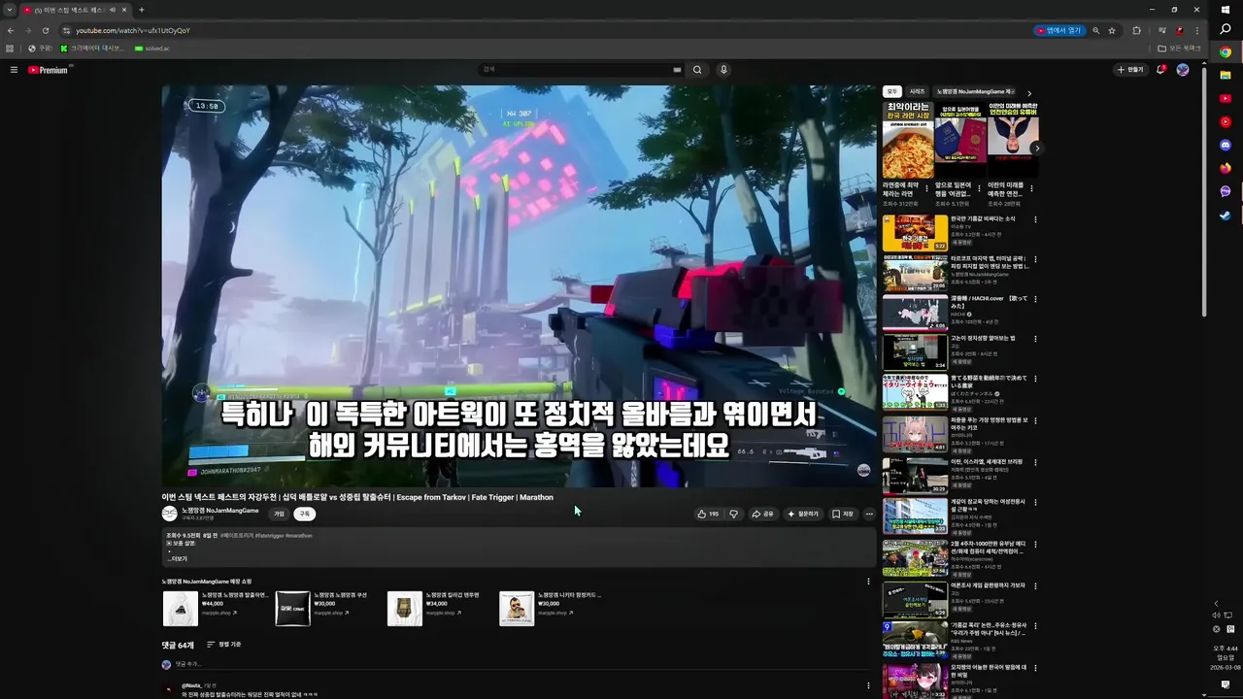Open the ₩44,000 hoodie product thumbnail

(x=180, y=609)
